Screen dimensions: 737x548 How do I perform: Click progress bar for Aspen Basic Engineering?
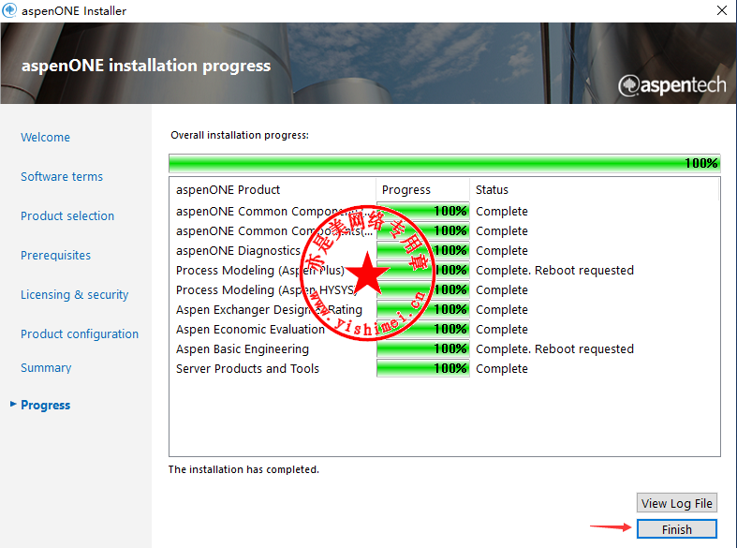(423, 348)
